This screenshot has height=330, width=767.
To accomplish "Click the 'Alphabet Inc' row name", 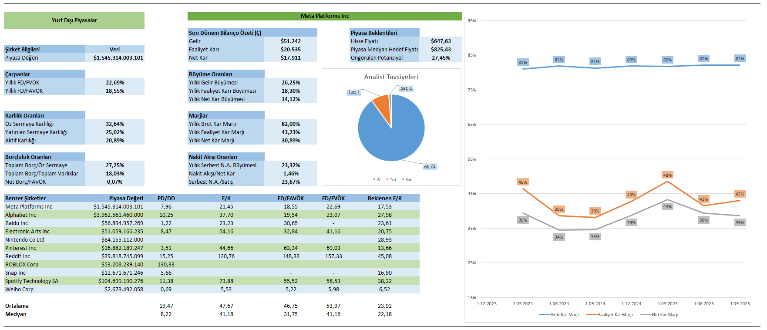I will (x=21, y=215).
